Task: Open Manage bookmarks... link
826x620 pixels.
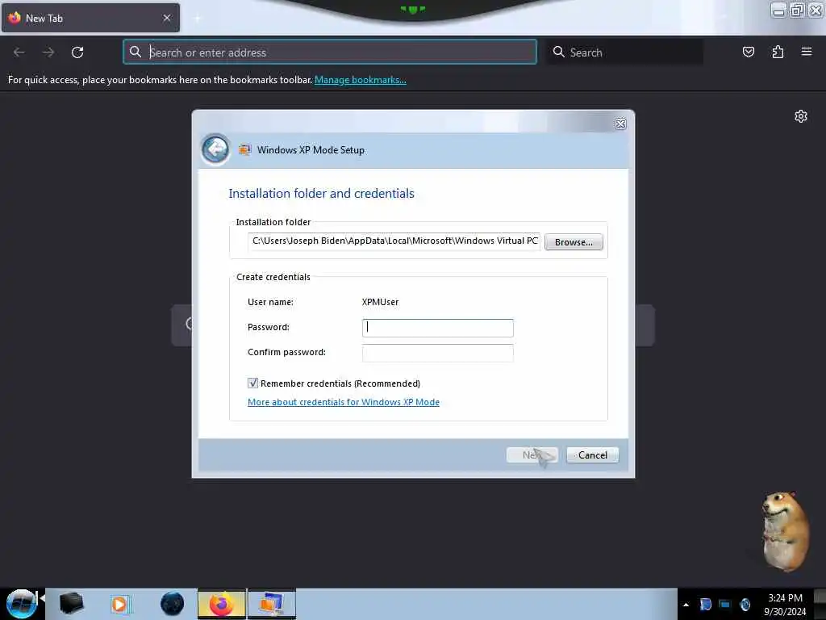Action: tap(361, 80)
